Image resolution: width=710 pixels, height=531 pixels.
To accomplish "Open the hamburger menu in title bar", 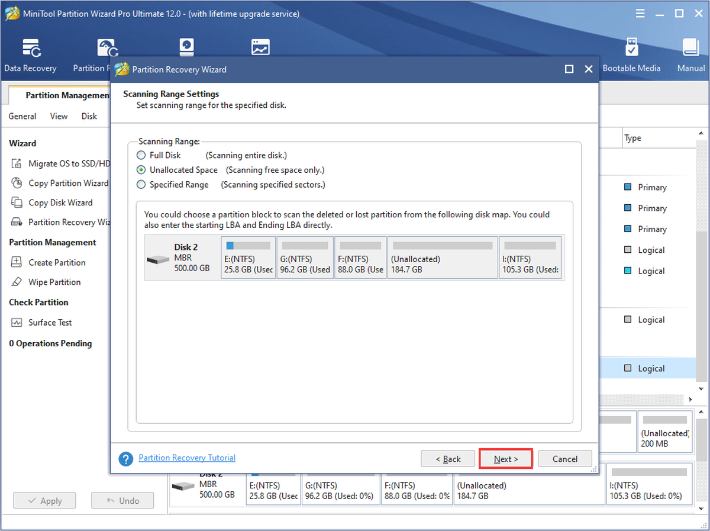I will 640,13.
